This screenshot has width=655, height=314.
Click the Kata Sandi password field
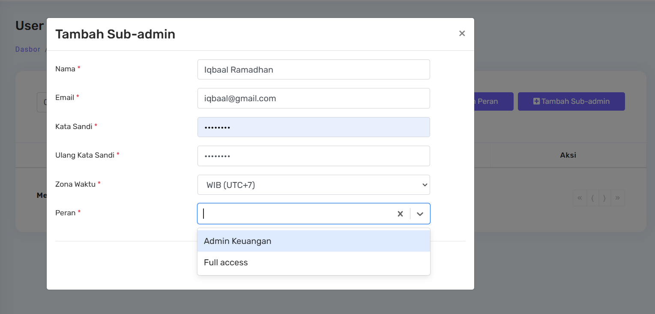(314, 127)
